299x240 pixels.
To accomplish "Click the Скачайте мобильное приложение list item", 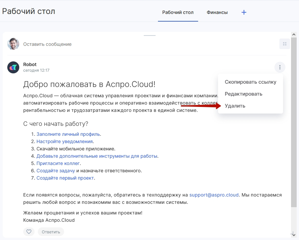I will 76,149.
